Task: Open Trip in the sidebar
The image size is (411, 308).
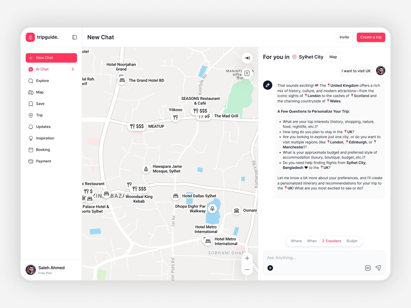Action: pyautogui.click(x=51, y=115)
